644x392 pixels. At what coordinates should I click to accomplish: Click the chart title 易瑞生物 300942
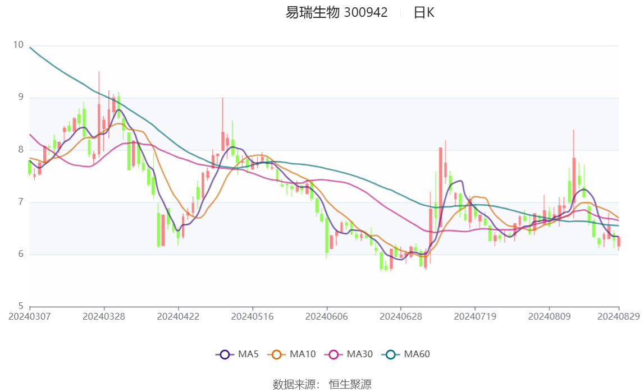click(x=336, y=13)
